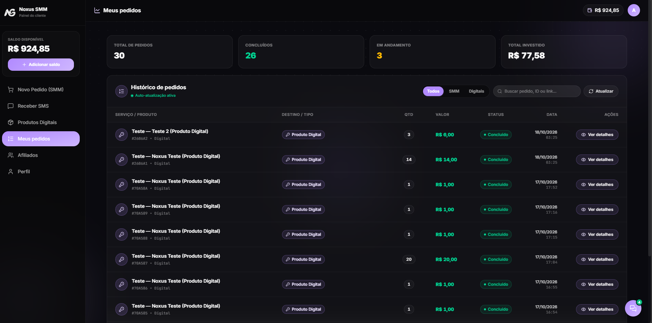Screen dimensions: 652x323
Task: Click the Total de Pedidos 30 card
Action: (170, 52)
